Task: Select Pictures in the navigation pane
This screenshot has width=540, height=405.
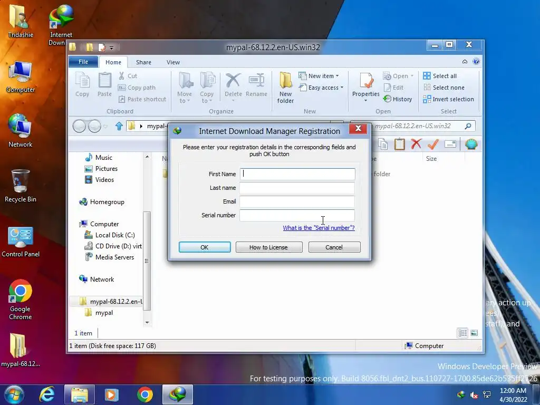Action: [101, 168]
